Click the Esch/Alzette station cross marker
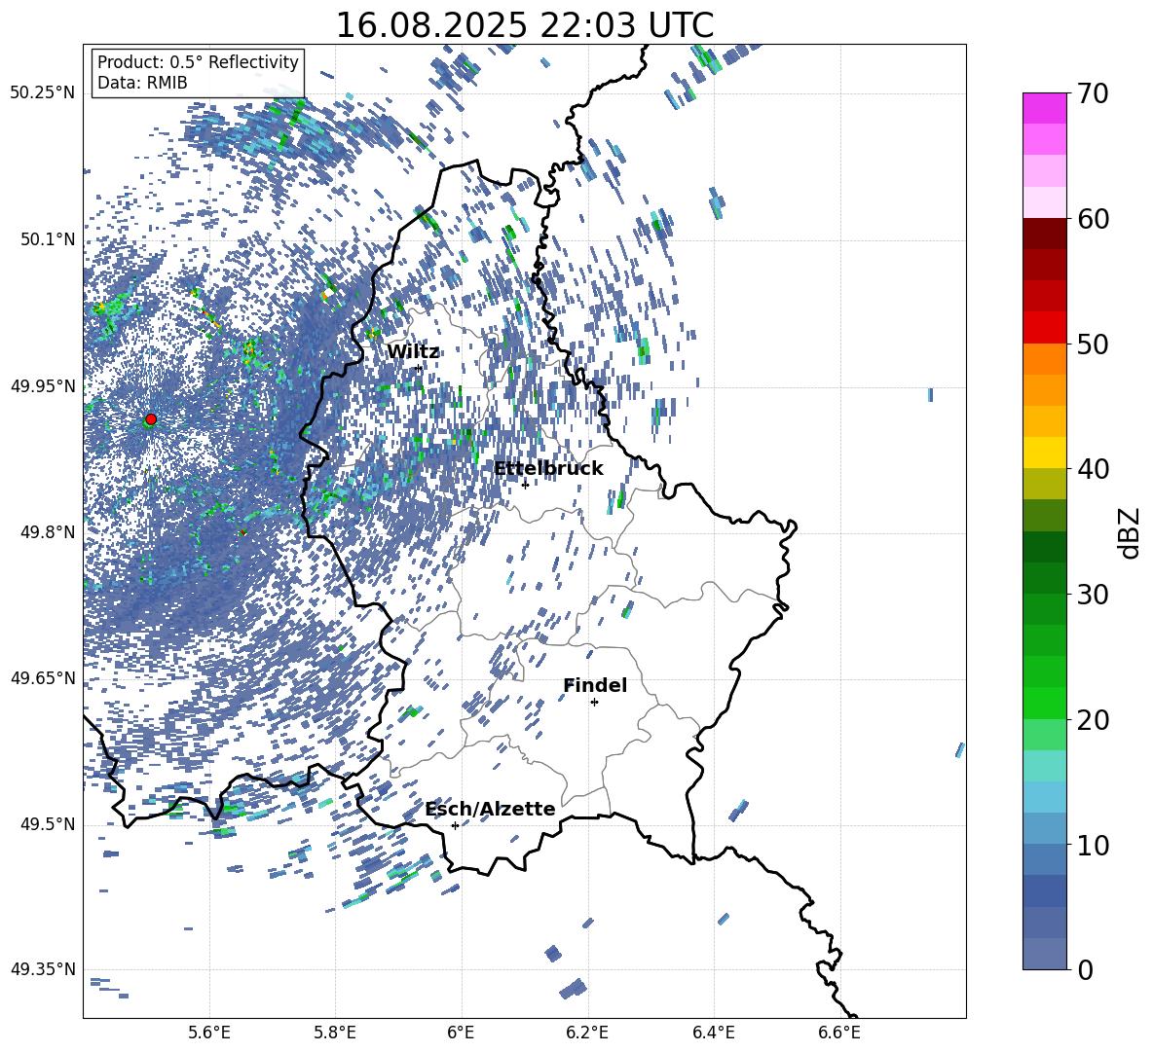The height and width of the screenshot is (1052, 1153). (x=455, y=825)
